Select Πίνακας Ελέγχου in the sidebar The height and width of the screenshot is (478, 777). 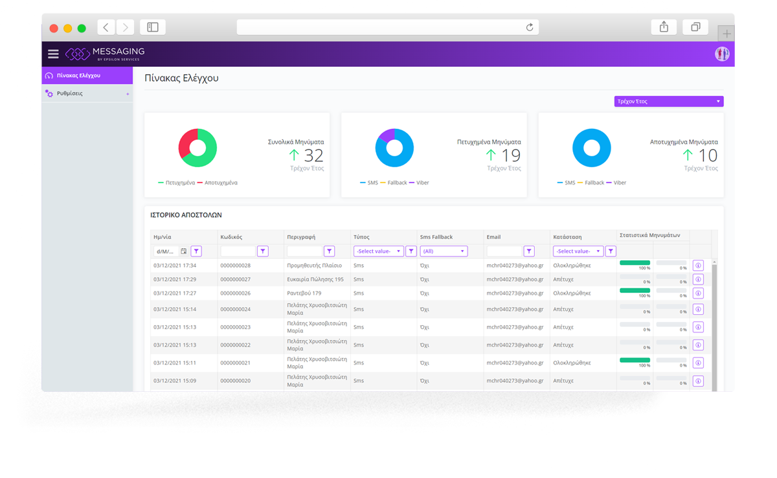pos(78,76)
